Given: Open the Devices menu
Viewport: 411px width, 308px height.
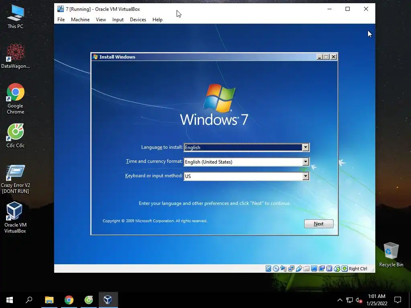Looking at the screenshot, I should 138,20.
